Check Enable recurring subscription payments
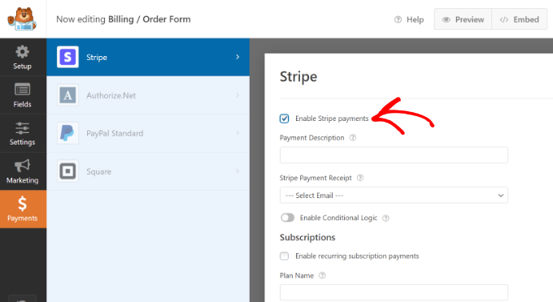 [285, 256]
